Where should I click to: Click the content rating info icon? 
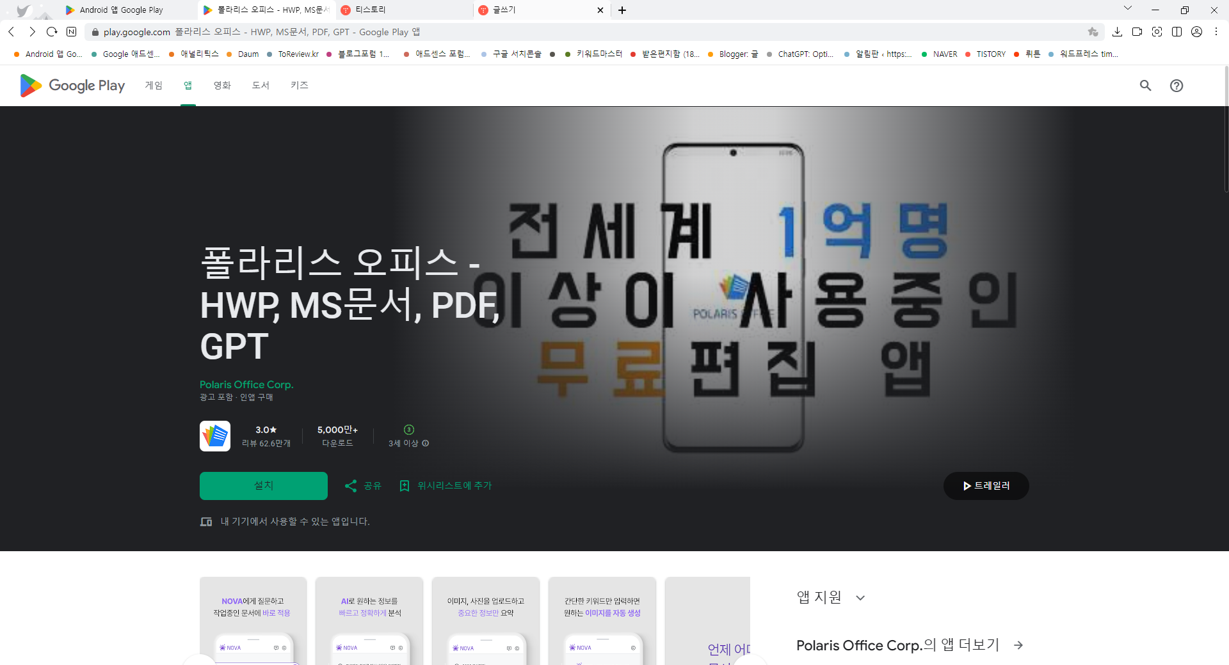pos(425,443)
